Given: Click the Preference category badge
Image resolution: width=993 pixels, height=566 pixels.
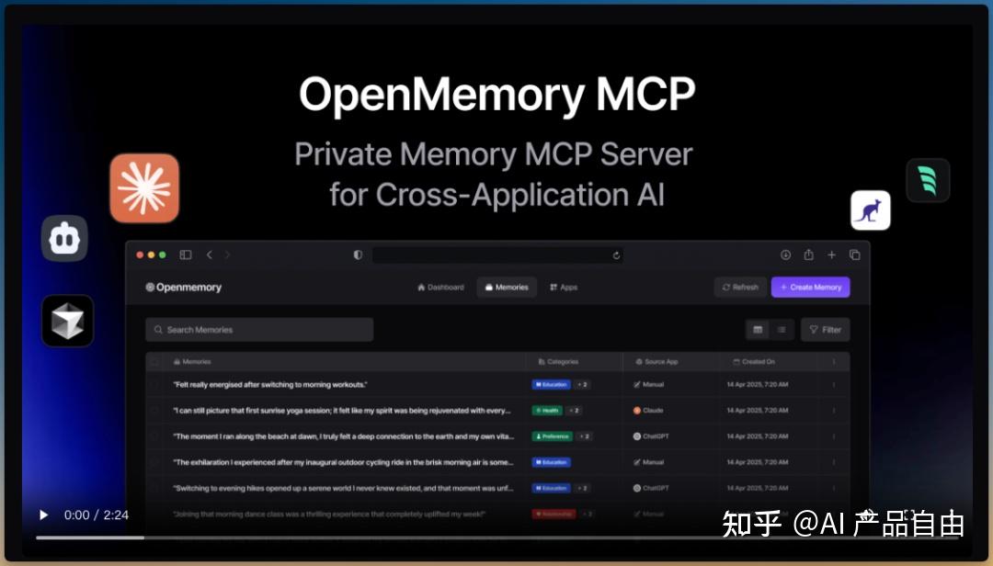Looking at the screenshot, I should coord(553,436).
